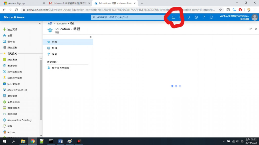
Task: Open Advisor in sidebar
Action: (x=11, y=132)
